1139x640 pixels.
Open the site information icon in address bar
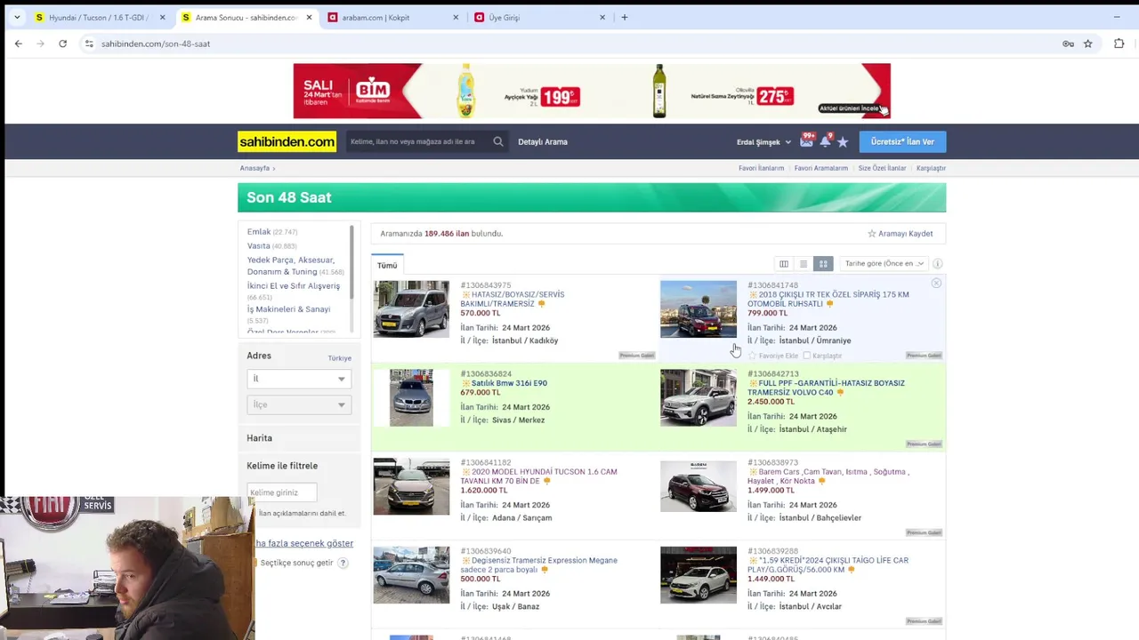point(88,44)
